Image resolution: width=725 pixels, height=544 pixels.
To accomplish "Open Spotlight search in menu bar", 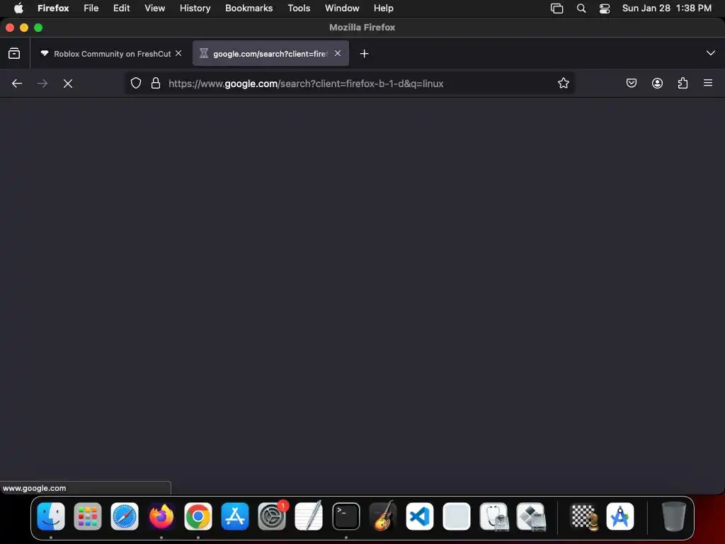I will click(x=581, y=8).
